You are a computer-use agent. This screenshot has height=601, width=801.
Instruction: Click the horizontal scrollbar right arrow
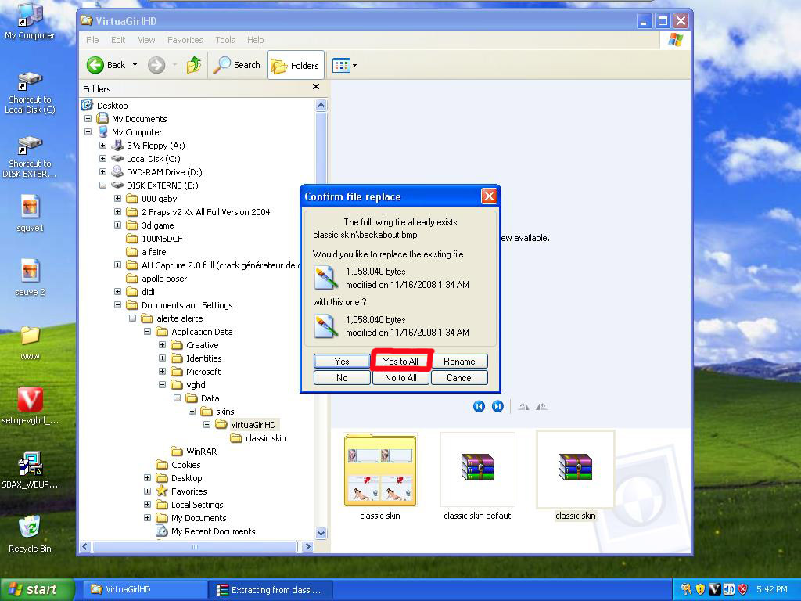307,546
